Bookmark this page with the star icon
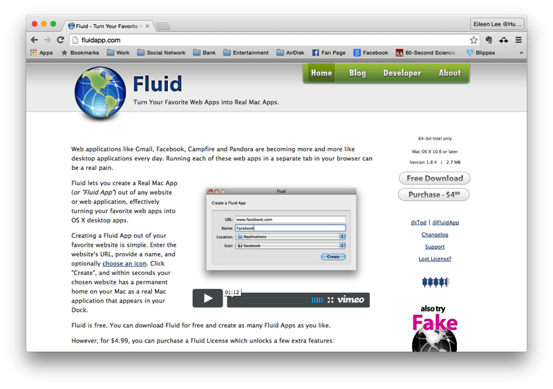Screen dimensions: 553x389 (474, 40)
